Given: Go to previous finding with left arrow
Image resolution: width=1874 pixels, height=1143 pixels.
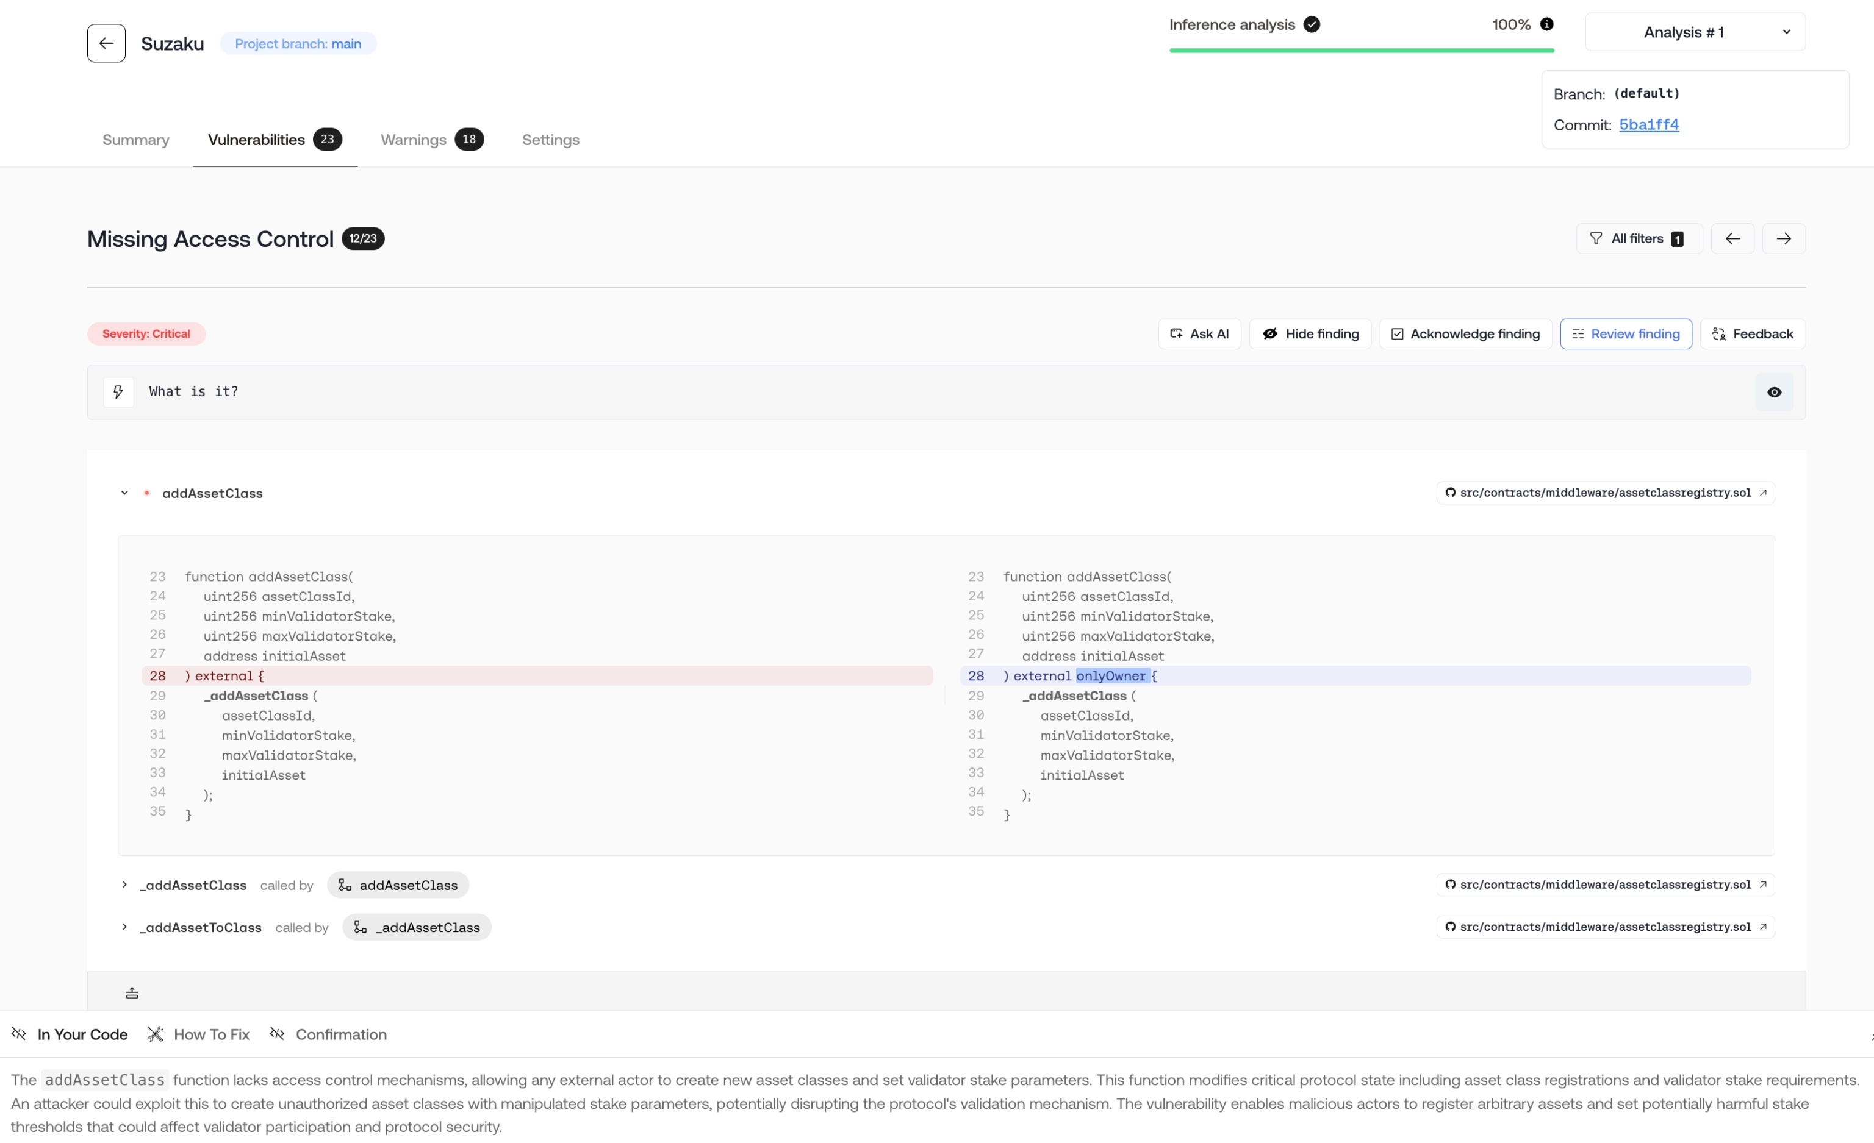Looking at the screenshot, I should coord(1732,238).
